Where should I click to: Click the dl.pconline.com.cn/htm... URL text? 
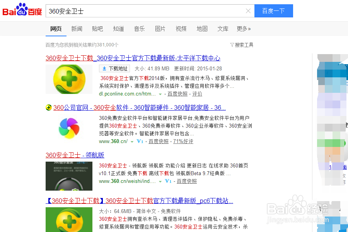pos(127,94)
